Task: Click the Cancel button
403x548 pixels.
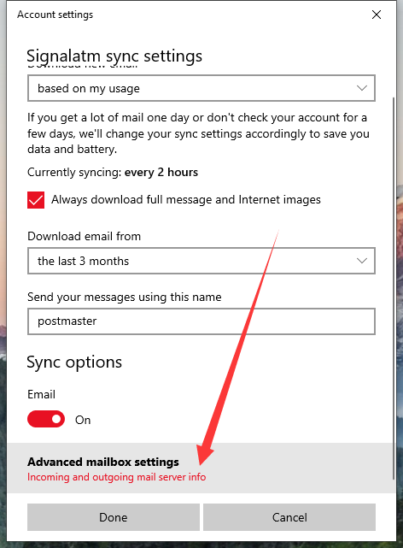Action: click(x=289, y=517)
